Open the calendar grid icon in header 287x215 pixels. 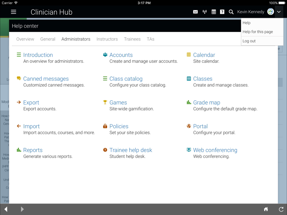click(x=214, y=12)
